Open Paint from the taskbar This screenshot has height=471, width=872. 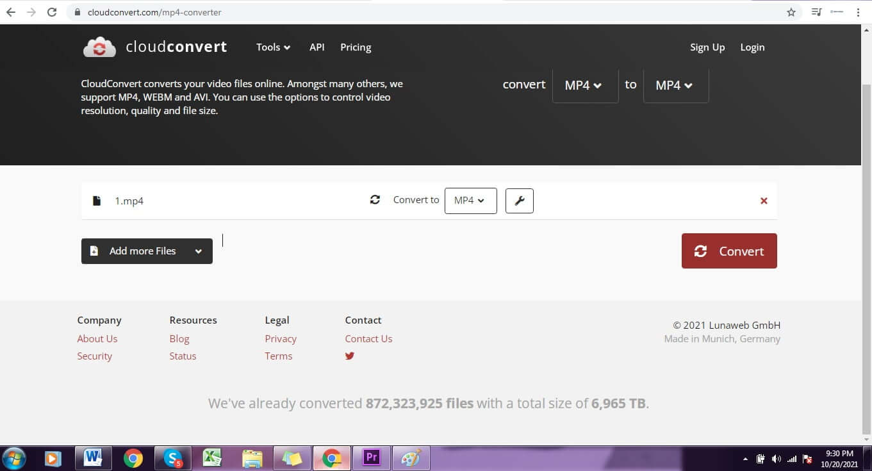[x=411, y=458]
